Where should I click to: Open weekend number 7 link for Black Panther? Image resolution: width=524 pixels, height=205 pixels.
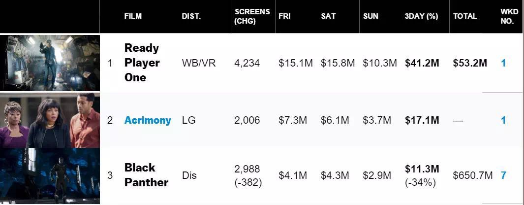pyautogui.click(x=503, y=175)
